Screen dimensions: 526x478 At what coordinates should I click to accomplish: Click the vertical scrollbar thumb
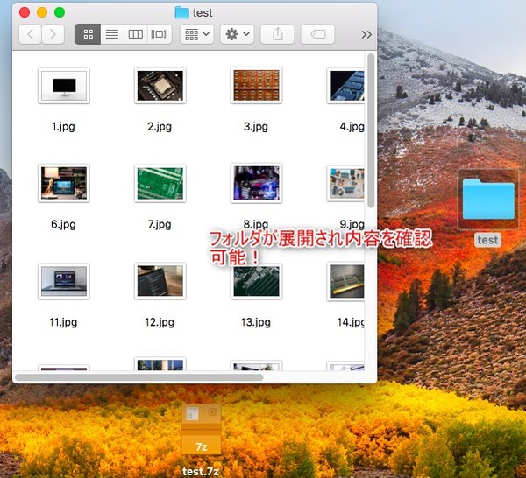(371, 130)
